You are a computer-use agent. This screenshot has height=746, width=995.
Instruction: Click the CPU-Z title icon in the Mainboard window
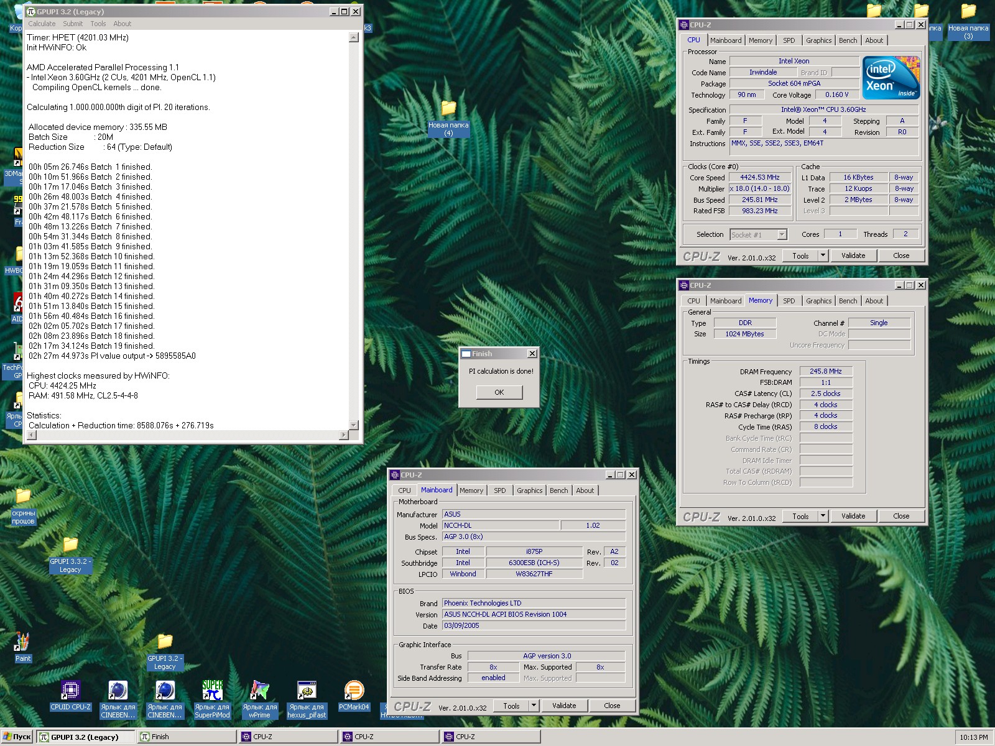tap(395, 474)
